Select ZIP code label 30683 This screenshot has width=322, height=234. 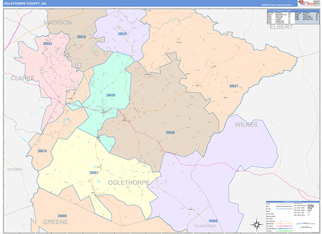tap(47, 43)
